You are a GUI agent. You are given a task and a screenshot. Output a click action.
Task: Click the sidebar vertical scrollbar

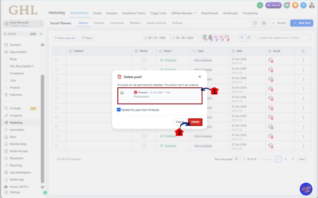click(x=42, y=129)
